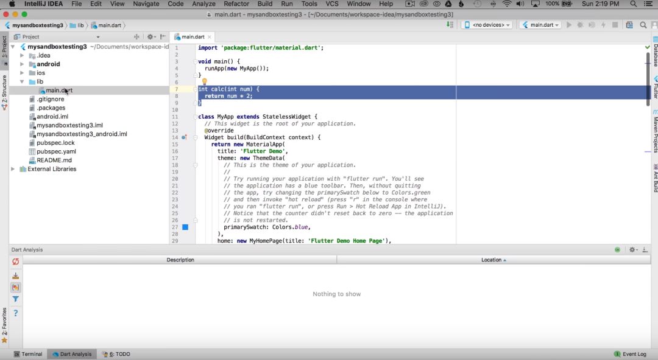Open the Wi-Fi status menu
Image resolution: width=658 pixels, height=360 pixels.
click(x=507, y=4)
